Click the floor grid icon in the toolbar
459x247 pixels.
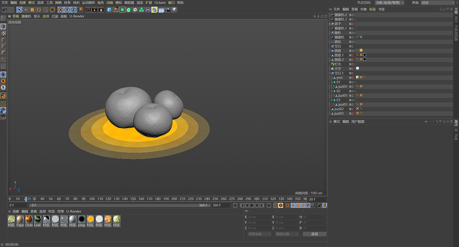161,10
